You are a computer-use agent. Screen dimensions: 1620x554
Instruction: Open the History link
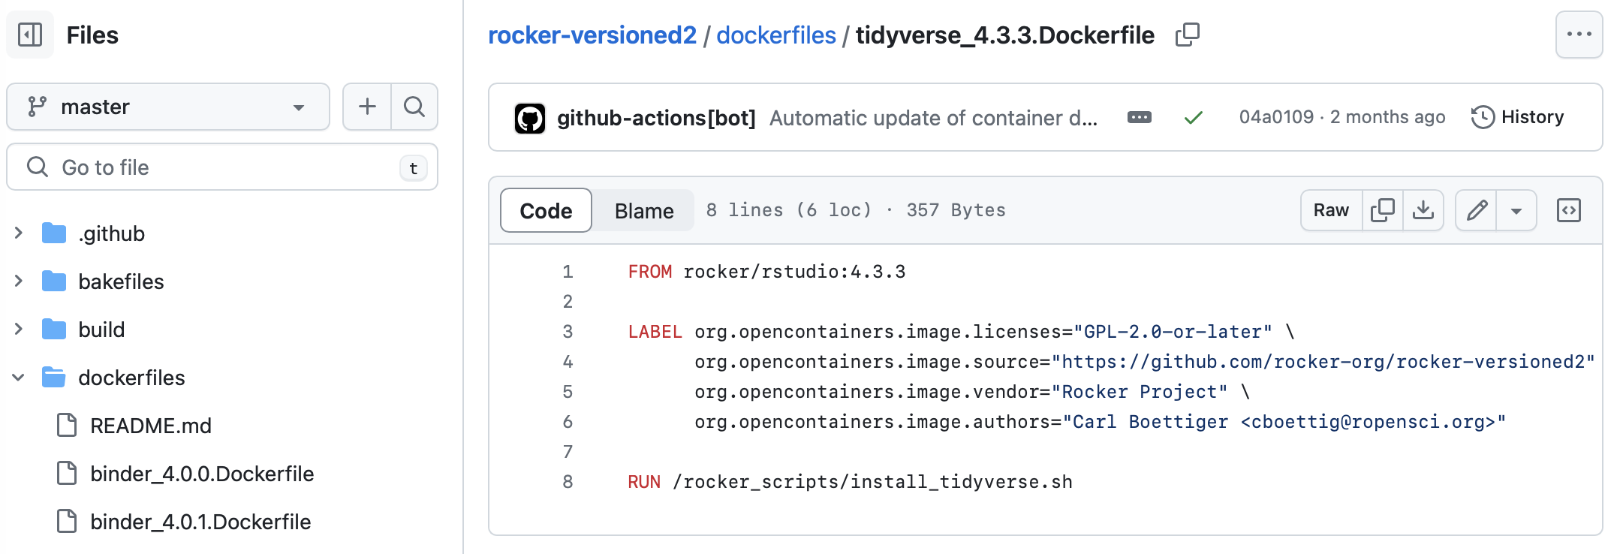click(1518, 117)
